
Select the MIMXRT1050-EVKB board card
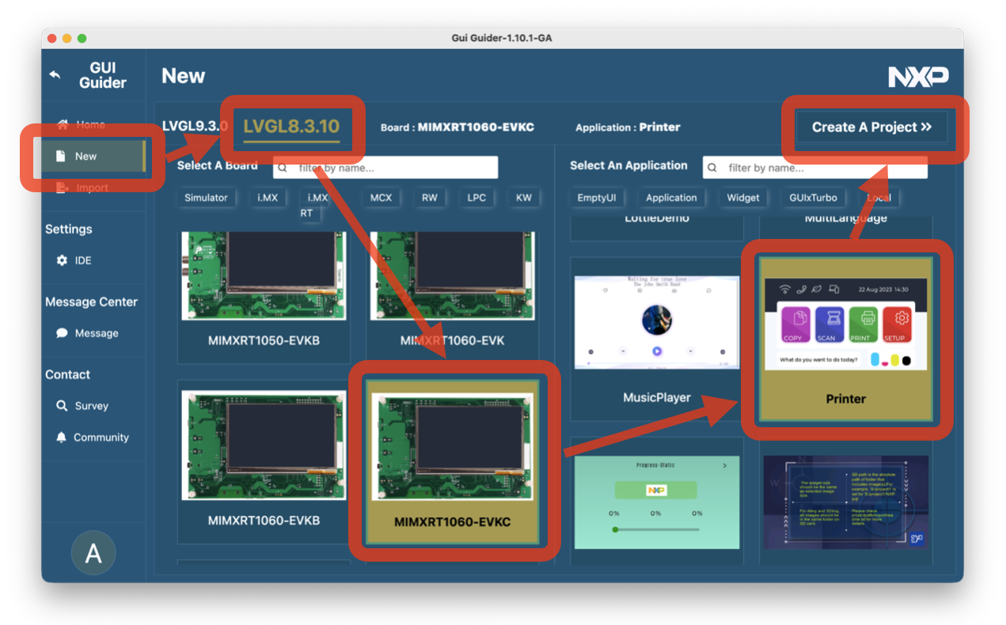(264, 297)
